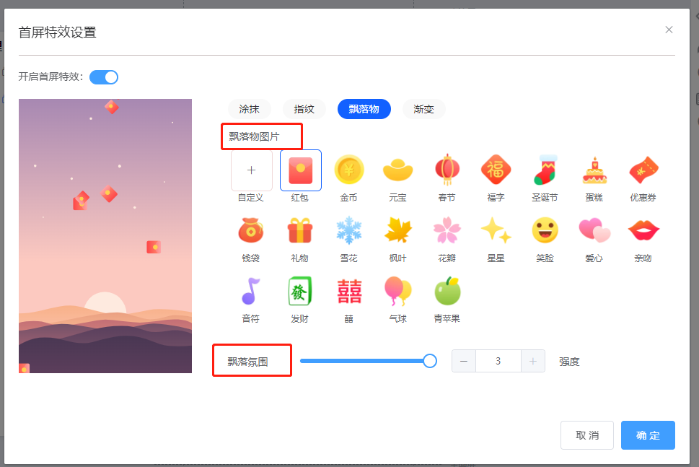Image resolution: width=699 pixels, height=467 pixels.
Task: Pick the 礼物 gift box icon
Action: [x=300, y=230]
